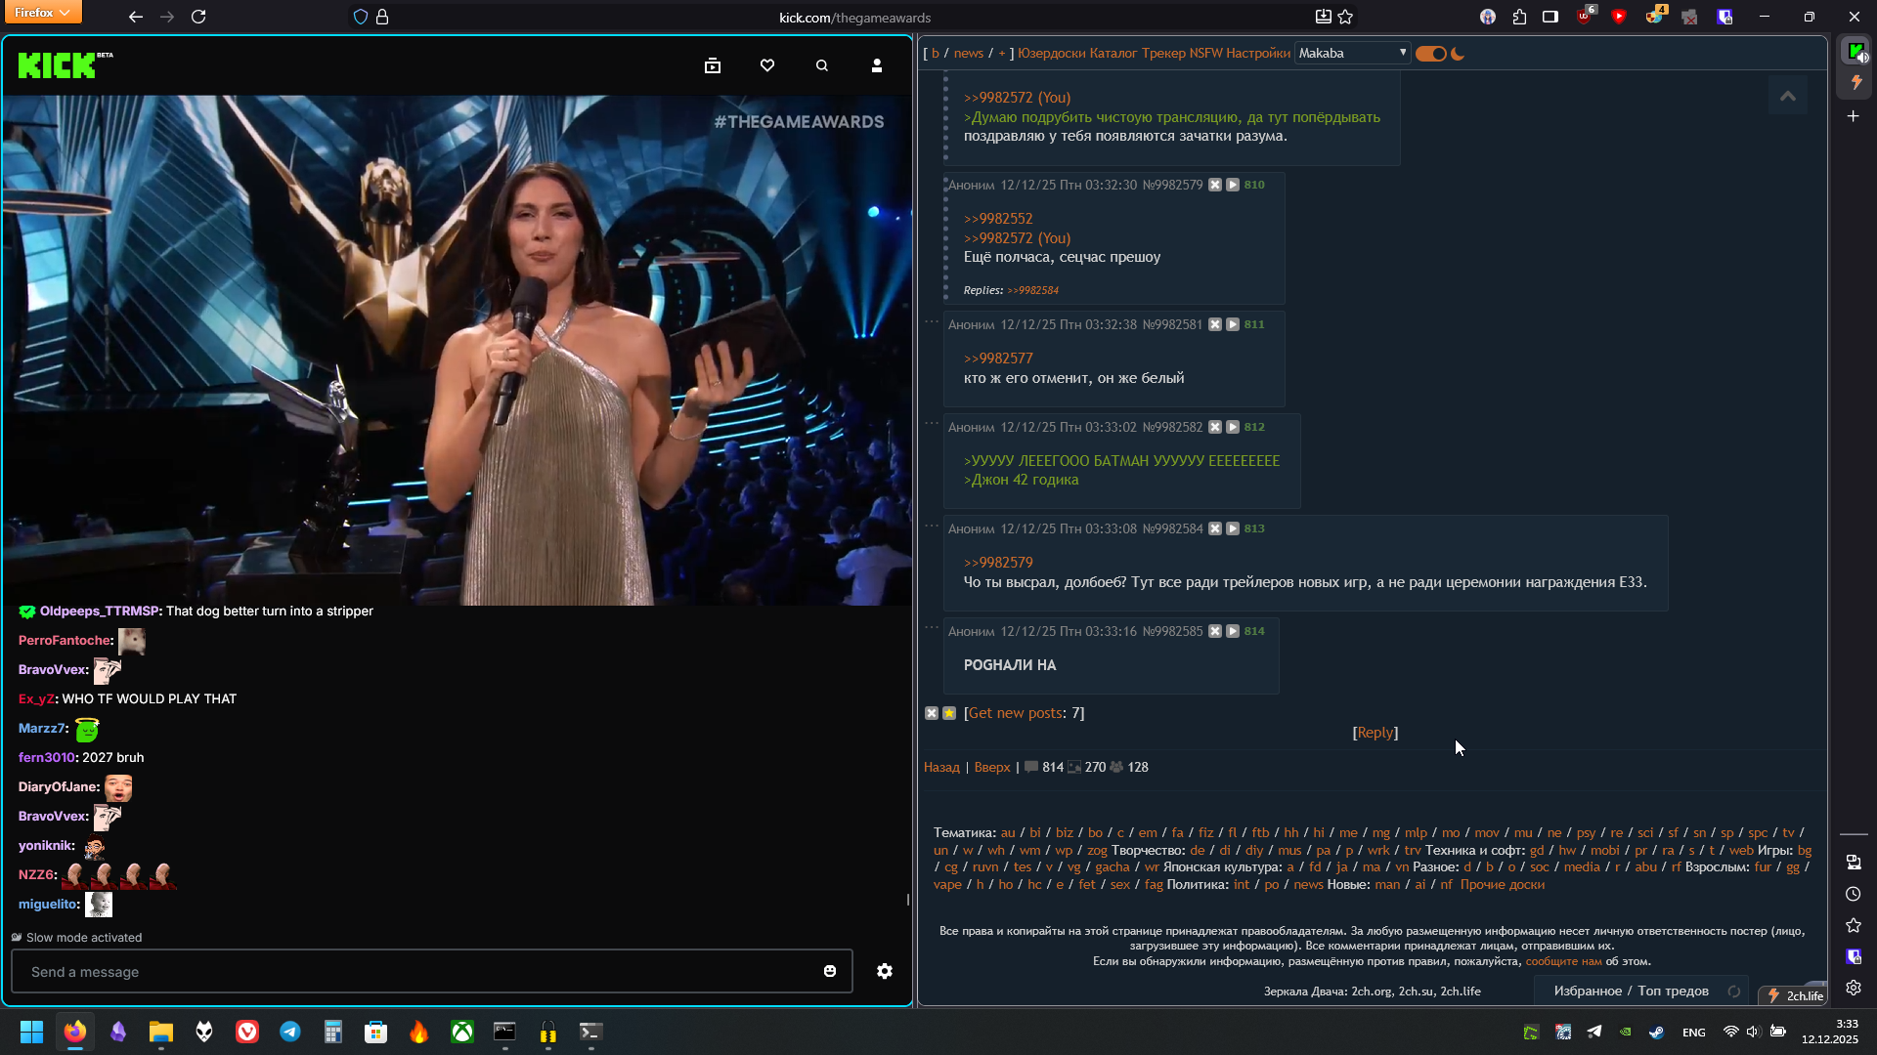Click scroll-to-top arrow button on board

(x=1787, y=96)
